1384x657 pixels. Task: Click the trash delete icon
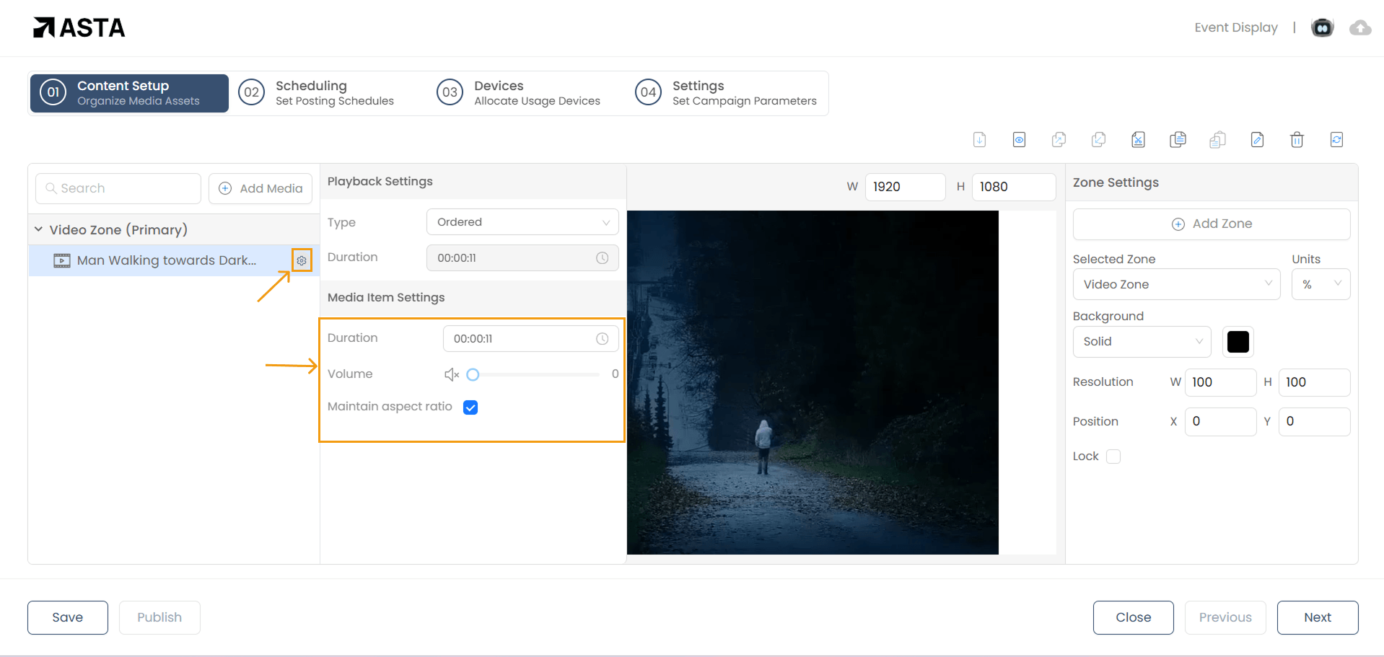pyautogui.click(x=1297, y=140)
